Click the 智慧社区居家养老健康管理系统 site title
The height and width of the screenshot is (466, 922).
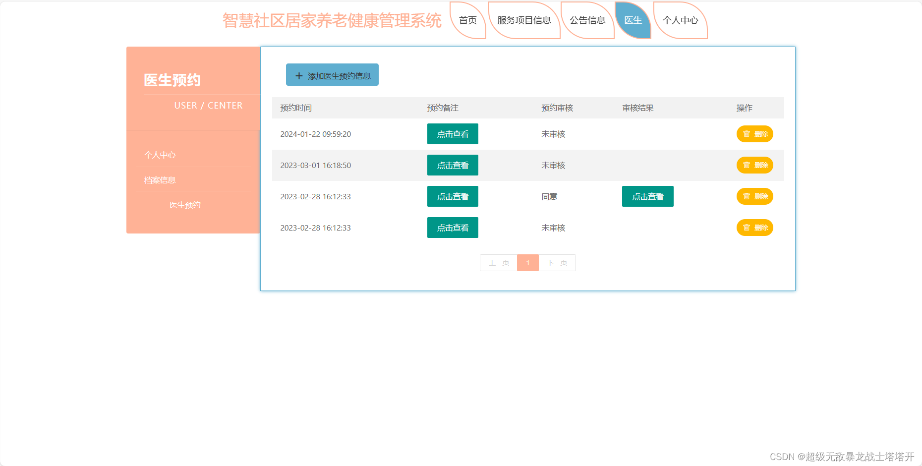(332, 20)
